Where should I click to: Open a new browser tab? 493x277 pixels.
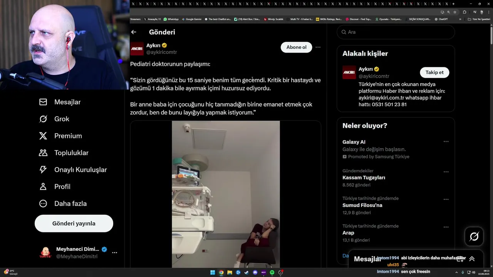point(453,4)
